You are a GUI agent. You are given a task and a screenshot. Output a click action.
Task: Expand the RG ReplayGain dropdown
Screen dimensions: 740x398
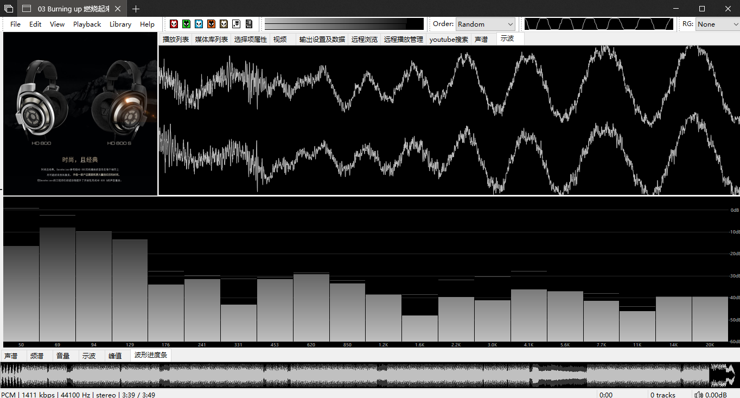(x=717, y=24)
